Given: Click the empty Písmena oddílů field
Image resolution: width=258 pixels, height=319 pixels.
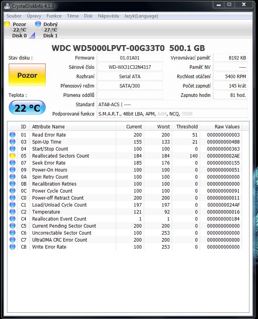Looking at the screenshot, I should (130, 95).
